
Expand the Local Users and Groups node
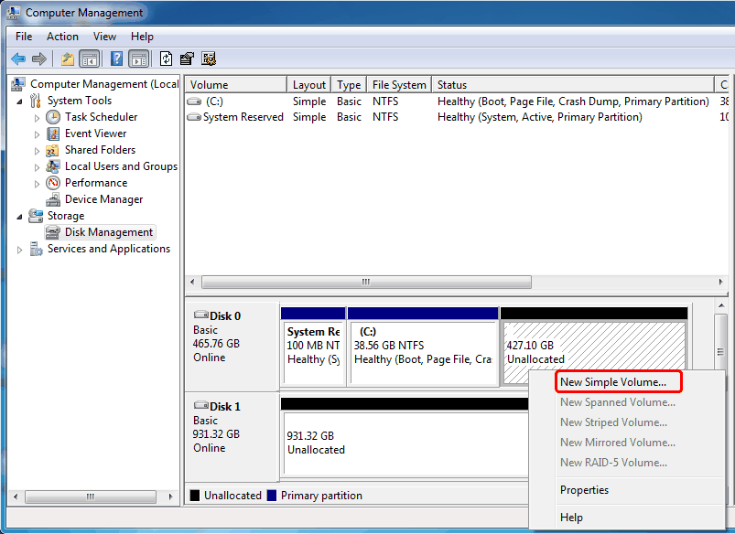click(x=37, y=167)
